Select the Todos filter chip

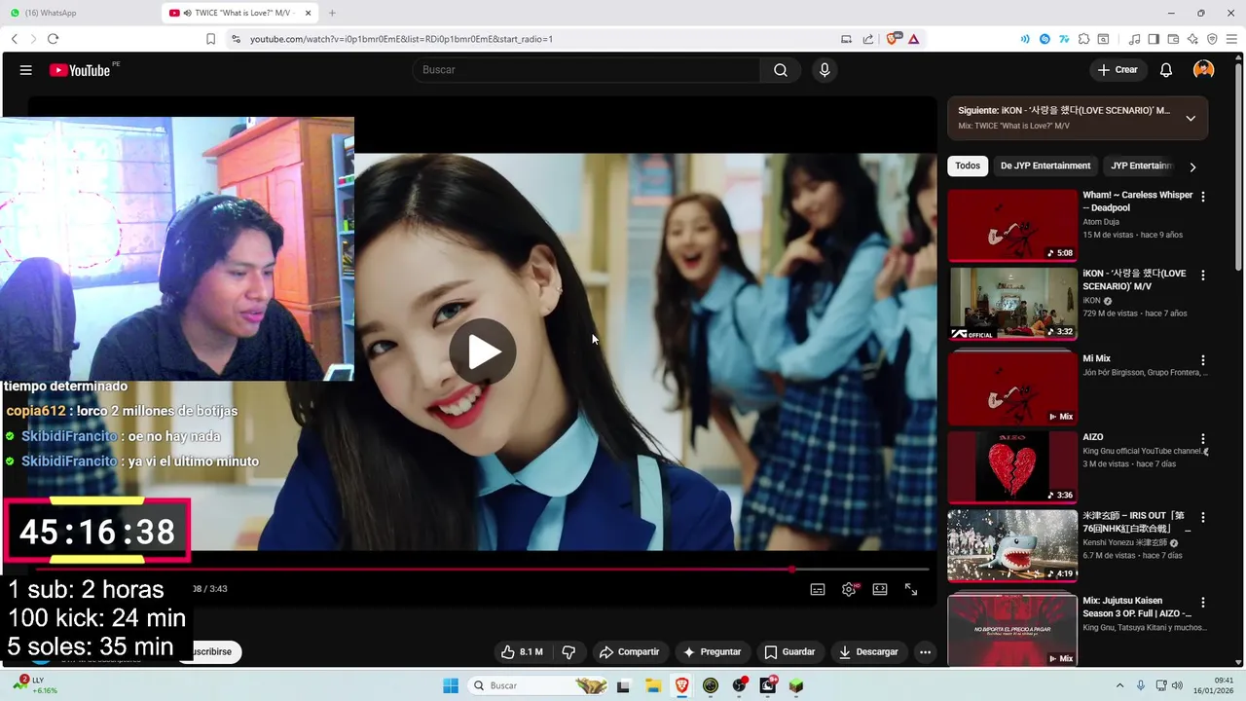[x=968, y=166]
